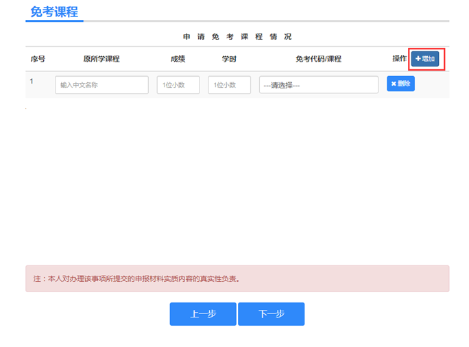Delete row 1 with the 删除 button
The width and height of the screenshot is (469, 347).
coord(400,84)
